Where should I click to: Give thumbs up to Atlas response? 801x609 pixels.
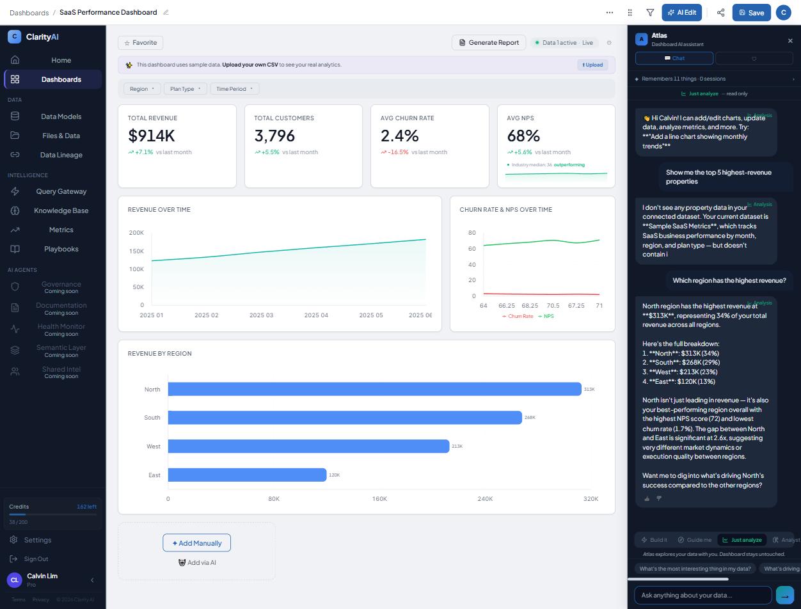[x=647, y=498]
